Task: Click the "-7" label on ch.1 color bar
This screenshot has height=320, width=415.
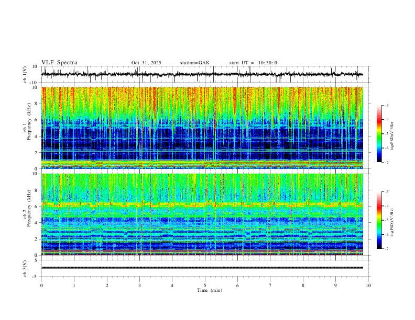Action: (x=386, y=162)
